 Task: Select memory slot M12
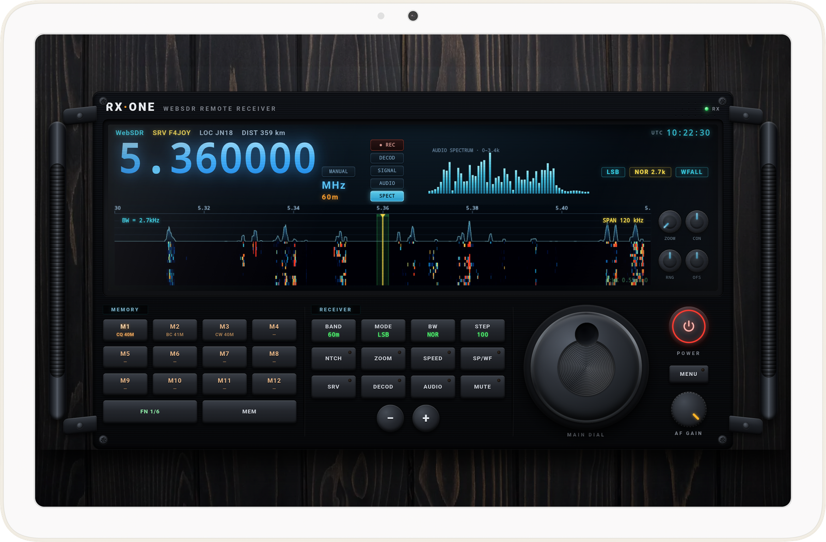(x=274, y=384)
